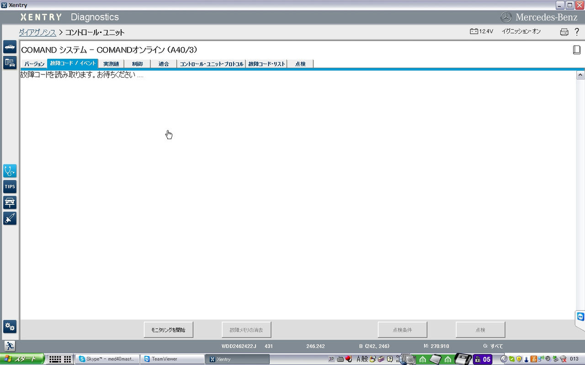The width and height of the screenshot is (585, 365).
Task: Open the バージョン tab
Action: 34,64
